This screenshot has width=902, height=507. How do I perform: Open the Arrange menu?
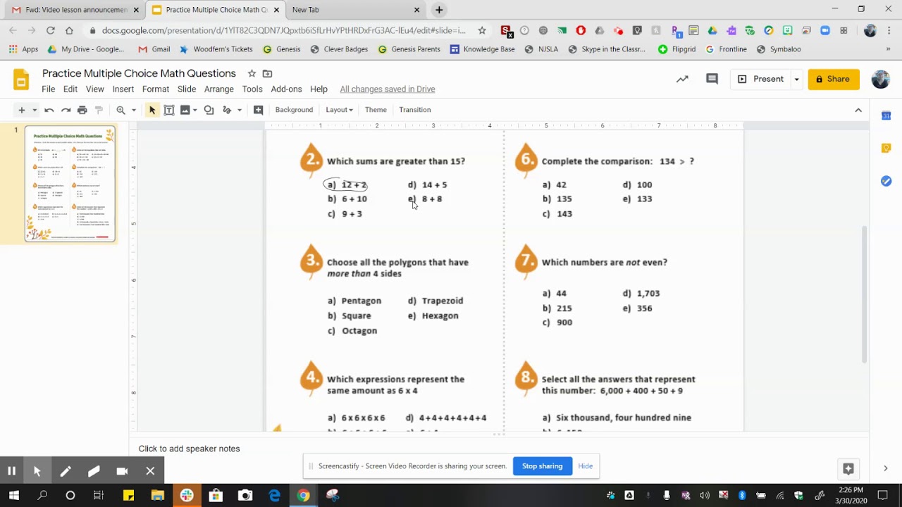point(219,89)
